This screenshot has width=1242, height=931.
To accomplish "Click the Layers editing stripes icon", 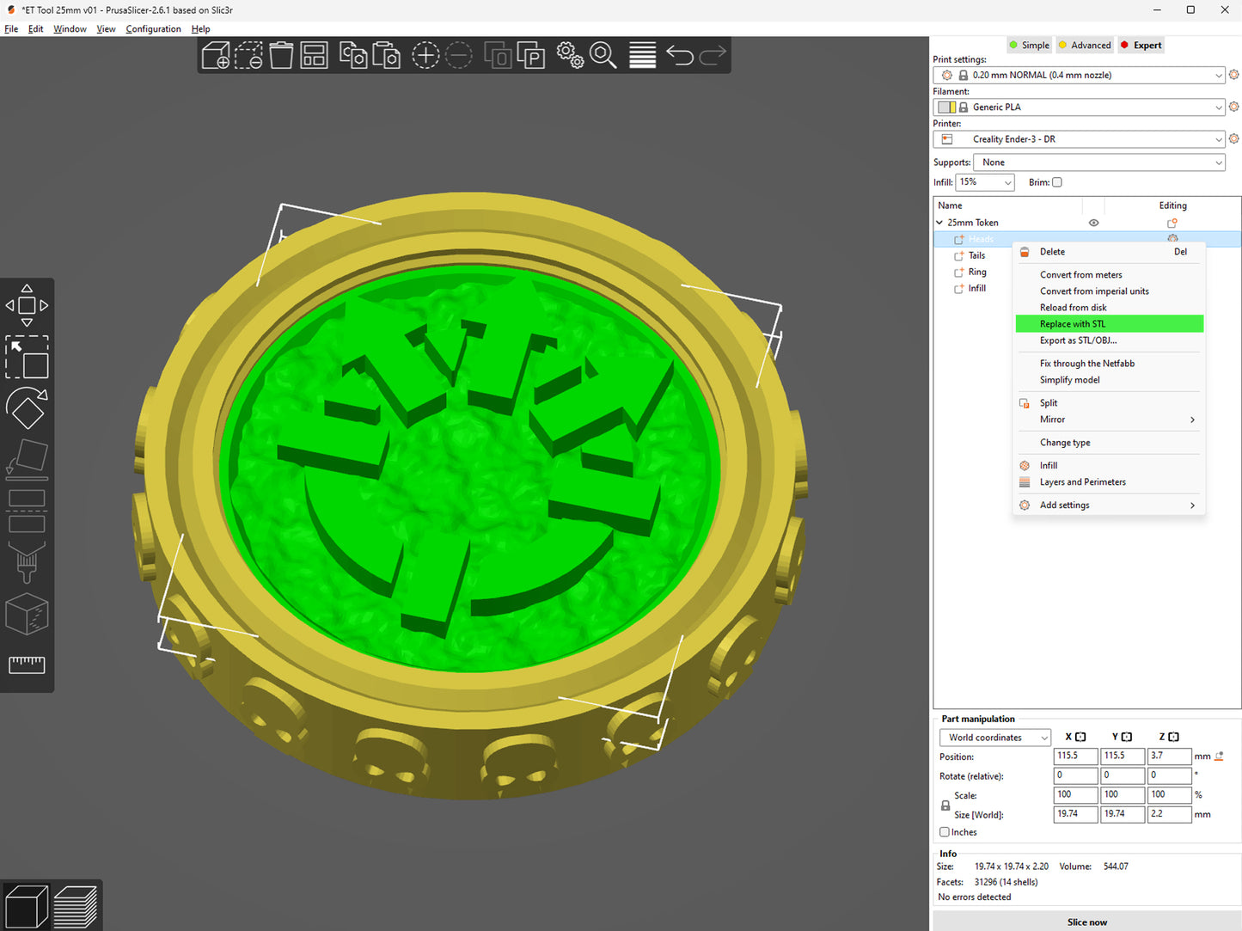I will (642, 55).
